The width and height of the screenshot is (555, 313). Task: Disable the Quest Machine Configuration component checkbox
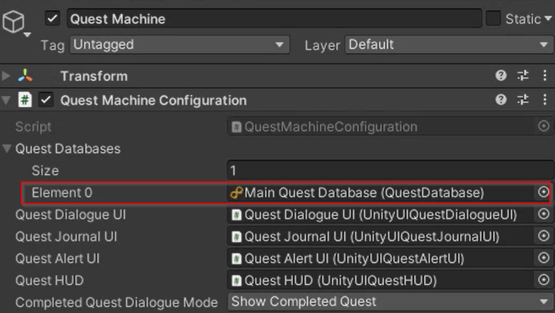pyautogui.click(x=46, y=100)
